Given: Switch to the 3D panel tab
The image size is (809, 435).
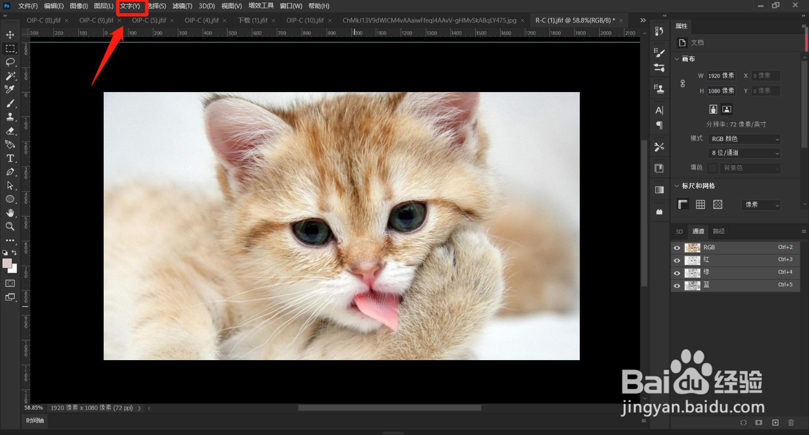Looking at the screenshot, I should pos(679,231).
